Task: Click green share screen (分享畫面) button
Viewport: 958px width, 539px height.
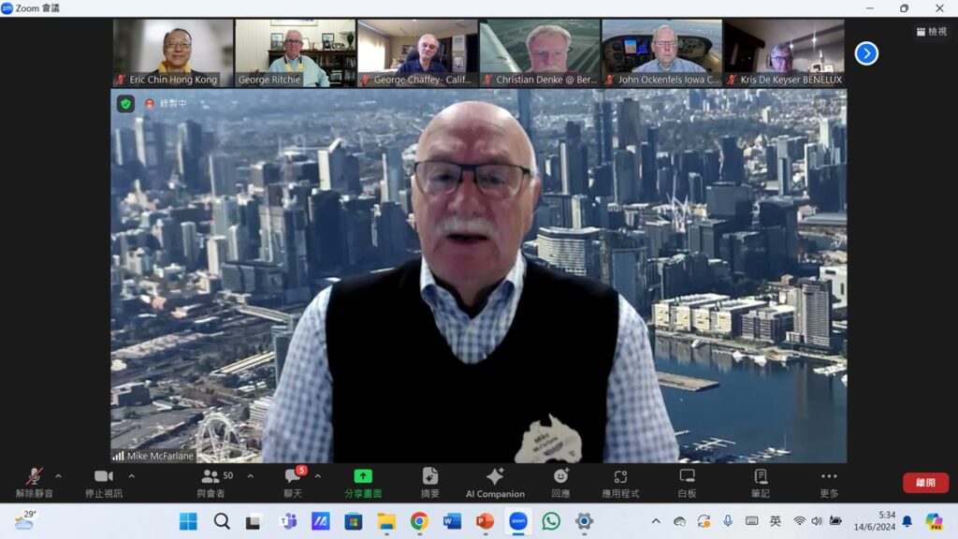Action: (x=362, y=481)
